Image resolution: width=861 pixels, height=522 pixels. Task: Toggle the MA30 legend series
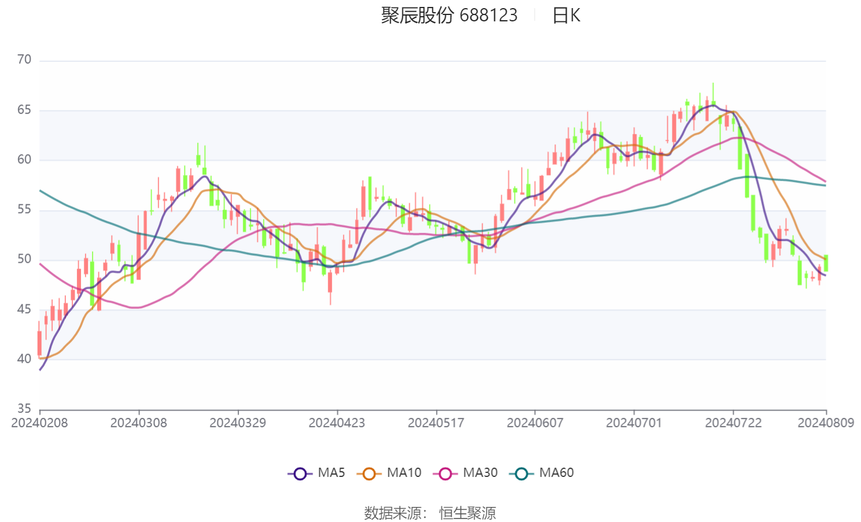pyautogui.click(x=465, y=473)
